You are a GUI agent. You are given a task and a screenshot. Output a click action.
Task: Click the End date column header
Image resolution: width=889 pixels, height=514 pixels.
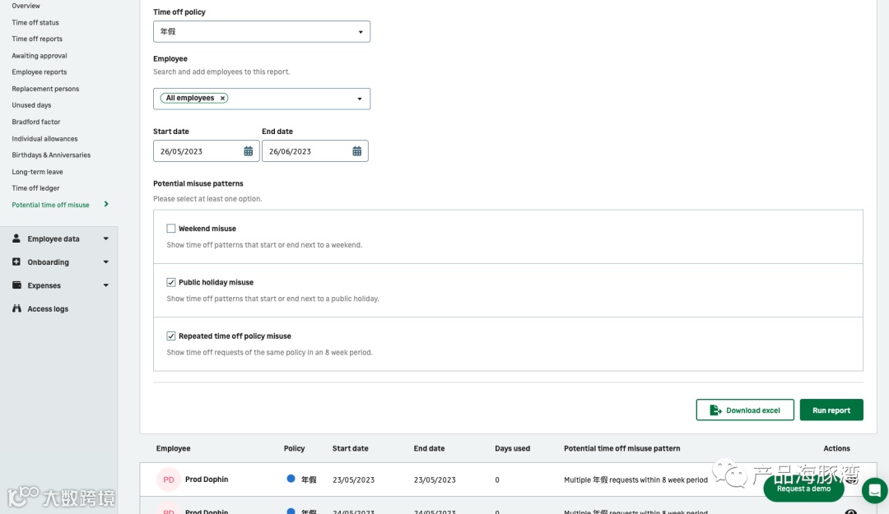pyautogui.click(x=429, y=448)
